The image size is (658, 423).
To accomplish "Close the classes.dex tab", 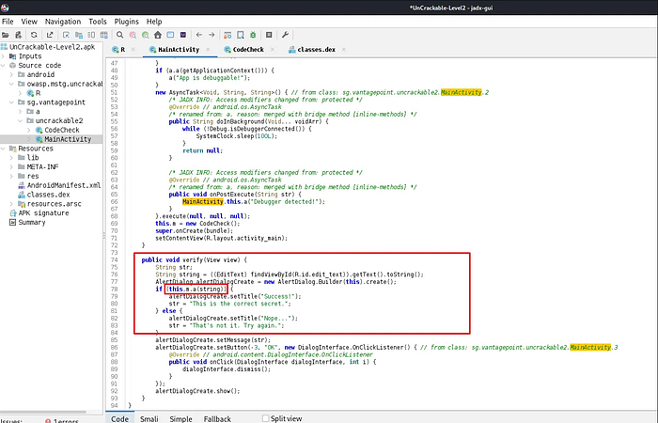I will click(344, 50).
